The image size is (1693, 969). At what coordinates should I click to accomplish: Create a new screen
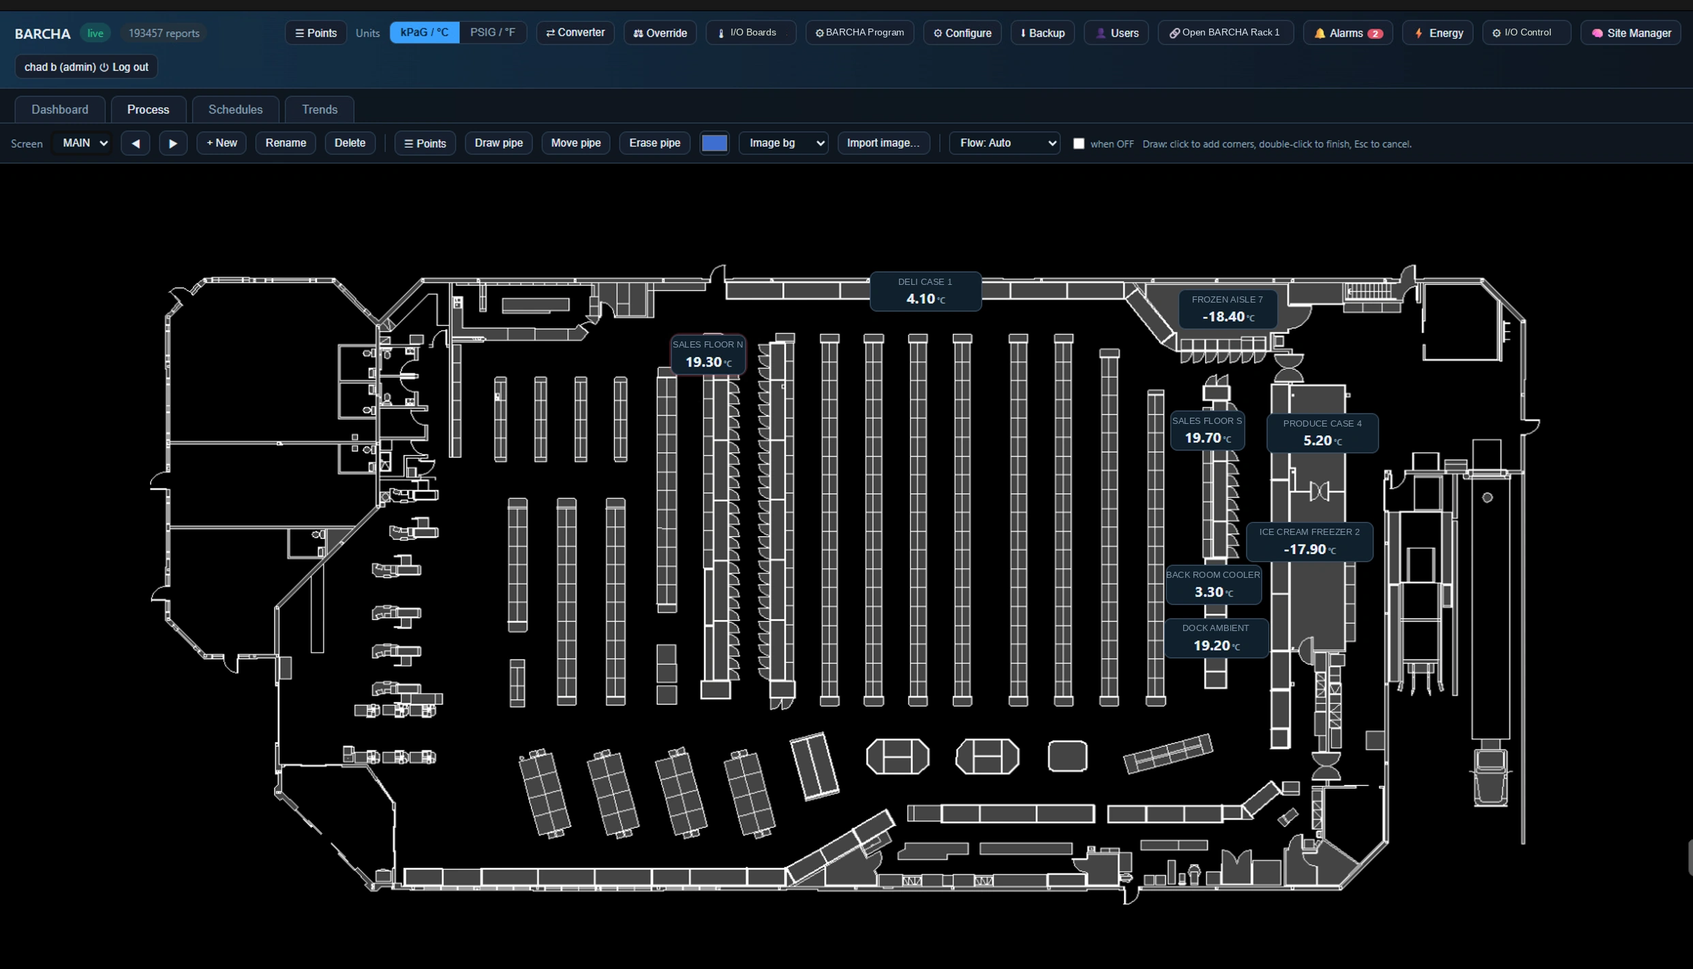pyautogui.click(x=222, y=143)
